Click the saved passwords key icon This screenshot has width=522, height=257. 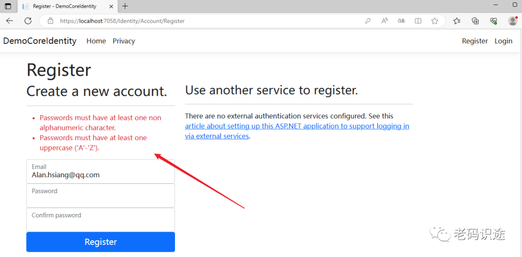368,21
